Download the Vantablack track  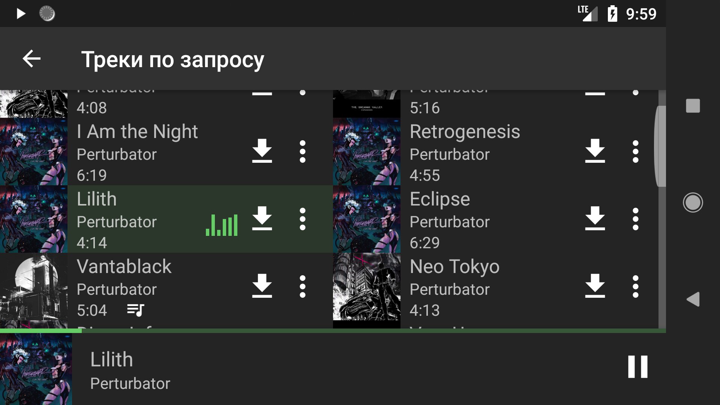click(x=262, y=286)
